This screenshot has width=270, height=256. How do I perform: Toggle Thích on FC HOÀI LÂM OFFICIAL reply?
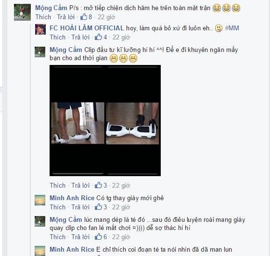58,37
